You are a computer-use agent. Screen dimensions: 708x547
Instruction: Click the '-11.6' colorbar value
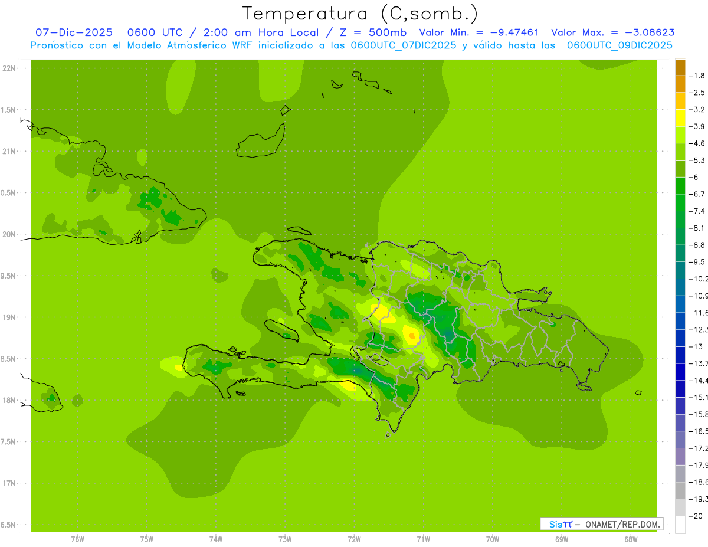tap(699, 312)
